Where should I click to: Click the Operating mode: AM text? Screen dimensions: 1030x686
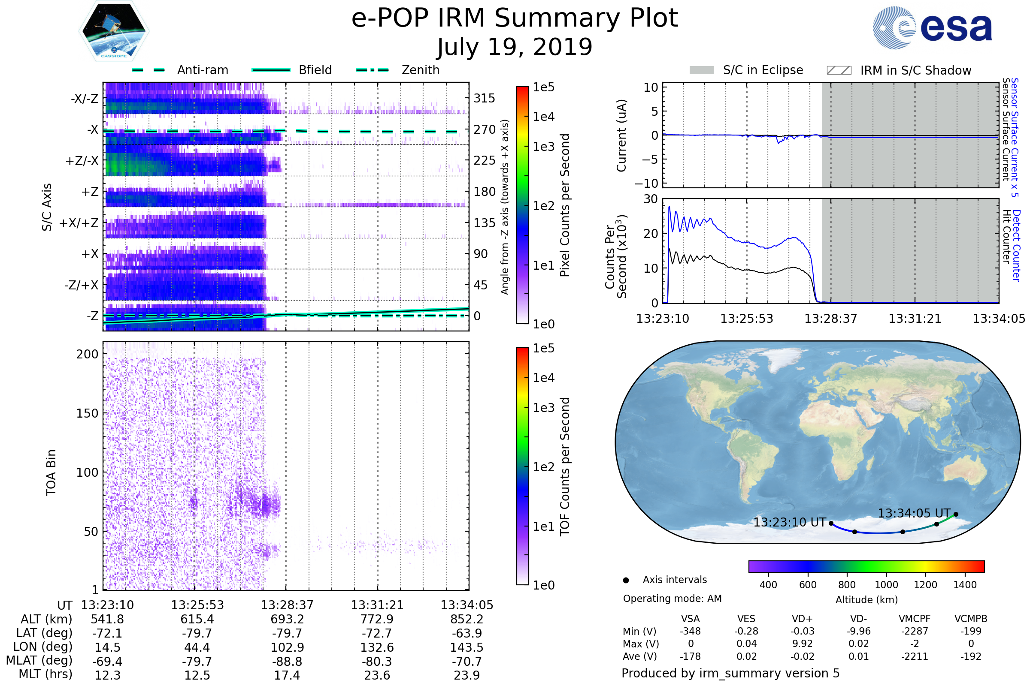(672, 599)
